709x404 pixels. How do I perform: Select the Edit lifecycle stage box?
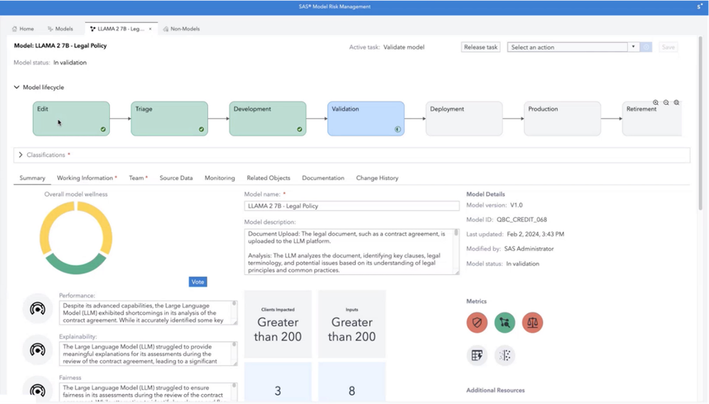click(71, 119)
